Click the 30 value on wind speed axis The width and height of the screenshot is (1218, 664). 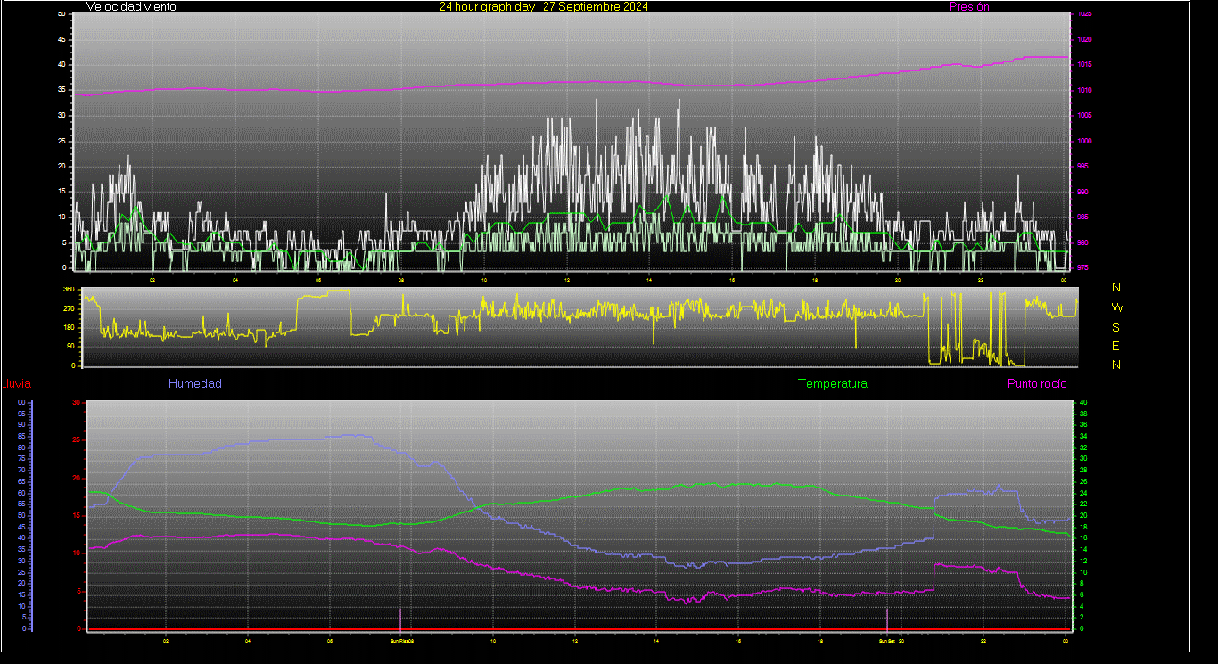click(62, 116)
